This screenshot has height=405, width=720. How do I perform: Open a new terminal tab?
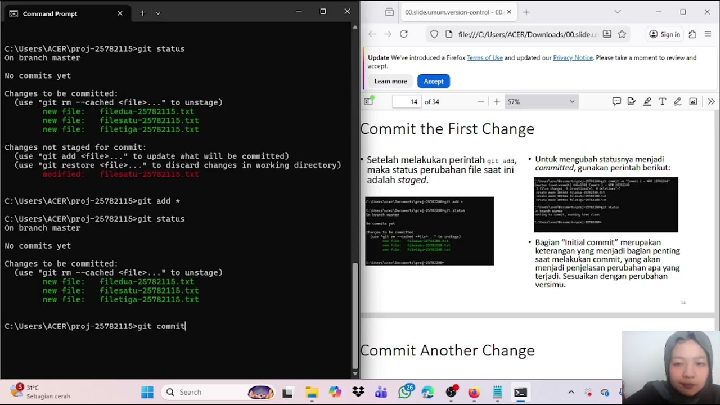point(142,13)
